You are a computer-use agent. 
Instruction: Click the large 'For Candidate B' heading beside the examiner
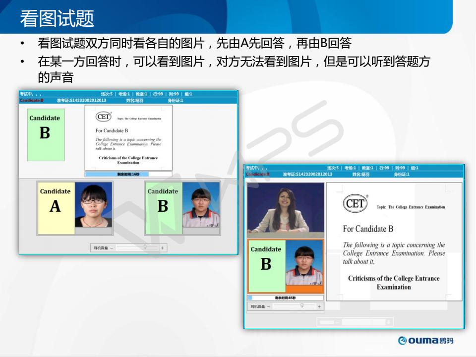(368, 229)
